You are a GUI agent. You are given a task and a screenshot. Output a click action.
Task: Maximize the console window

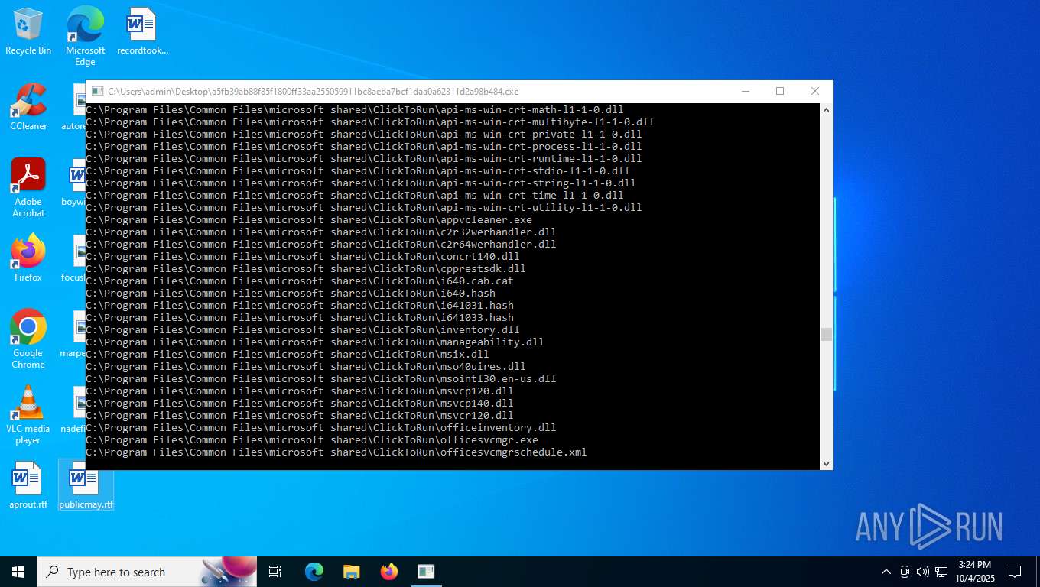780,92
